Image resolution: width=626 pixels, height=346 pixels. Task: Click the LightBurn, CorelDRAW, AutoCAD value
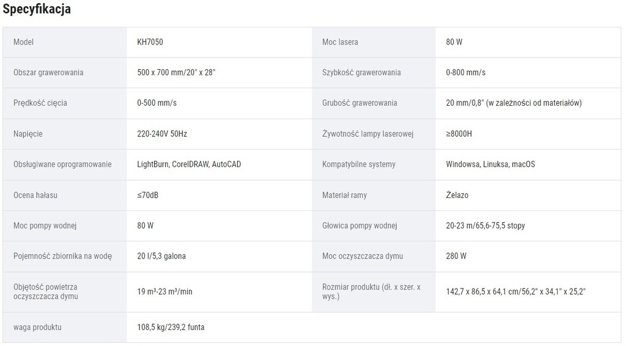point(189,164)
